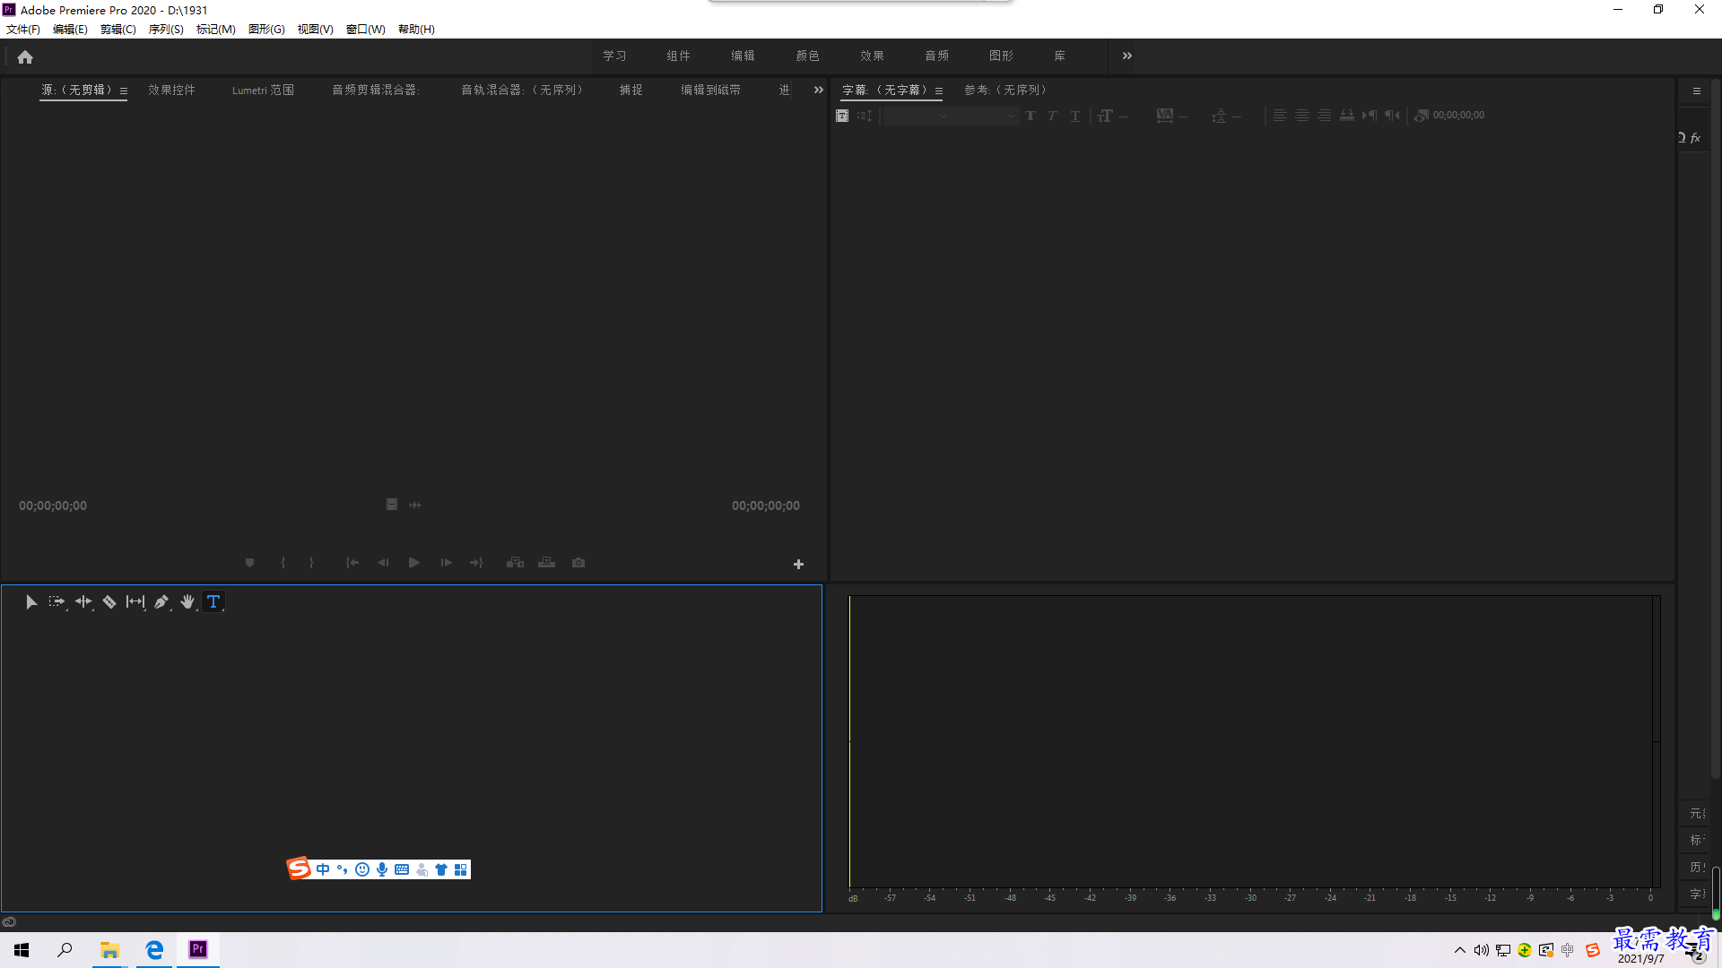Click Mark Out bracket button
This screenshot has height=968, width=1722.
point(311,563)
